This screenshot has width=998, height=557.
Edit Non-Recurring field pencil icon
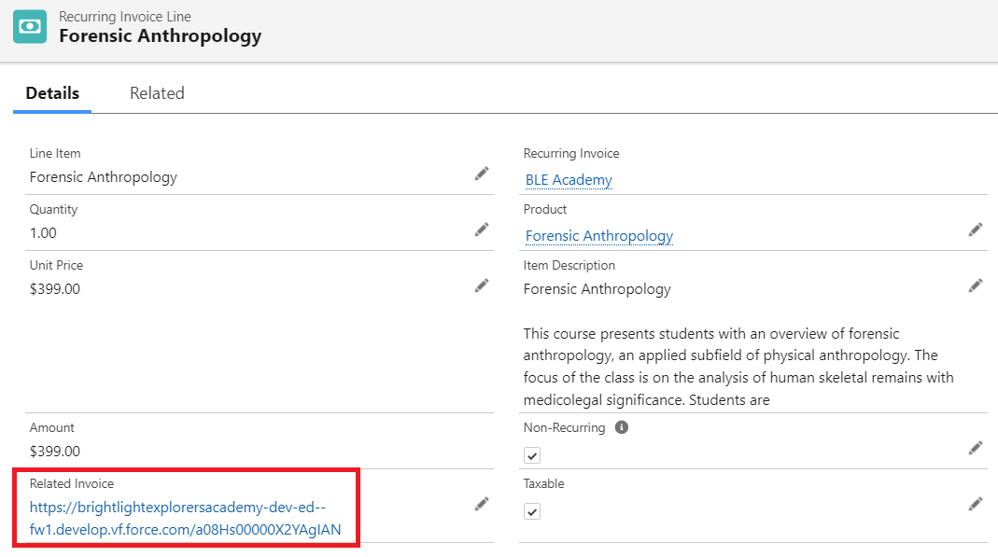point(975,448)
